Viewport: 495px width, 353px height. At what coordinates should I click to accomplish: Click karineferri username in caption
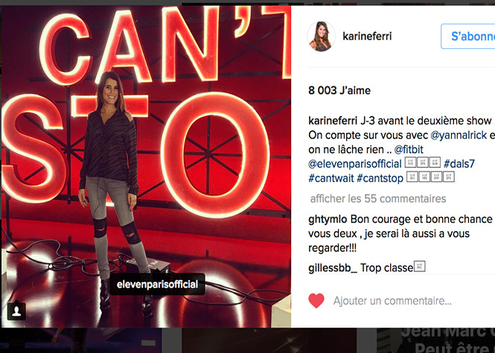333,120
